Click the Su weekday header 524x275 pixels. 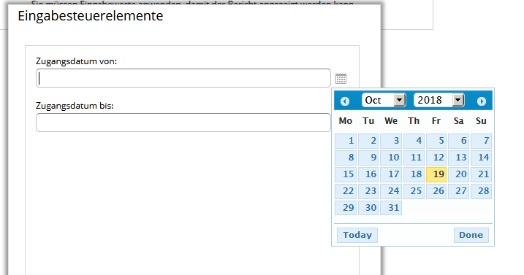481,121
